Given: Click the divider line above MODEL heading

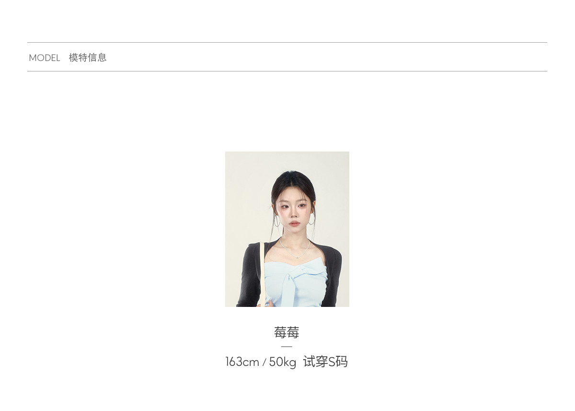Looking at the screenshot, I should [287, 43].
